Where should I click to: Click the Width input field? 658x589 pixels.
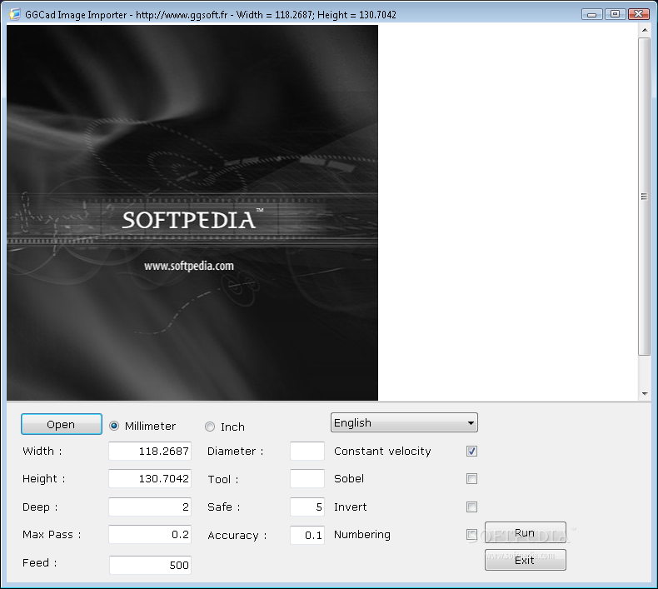pos(150,451)
